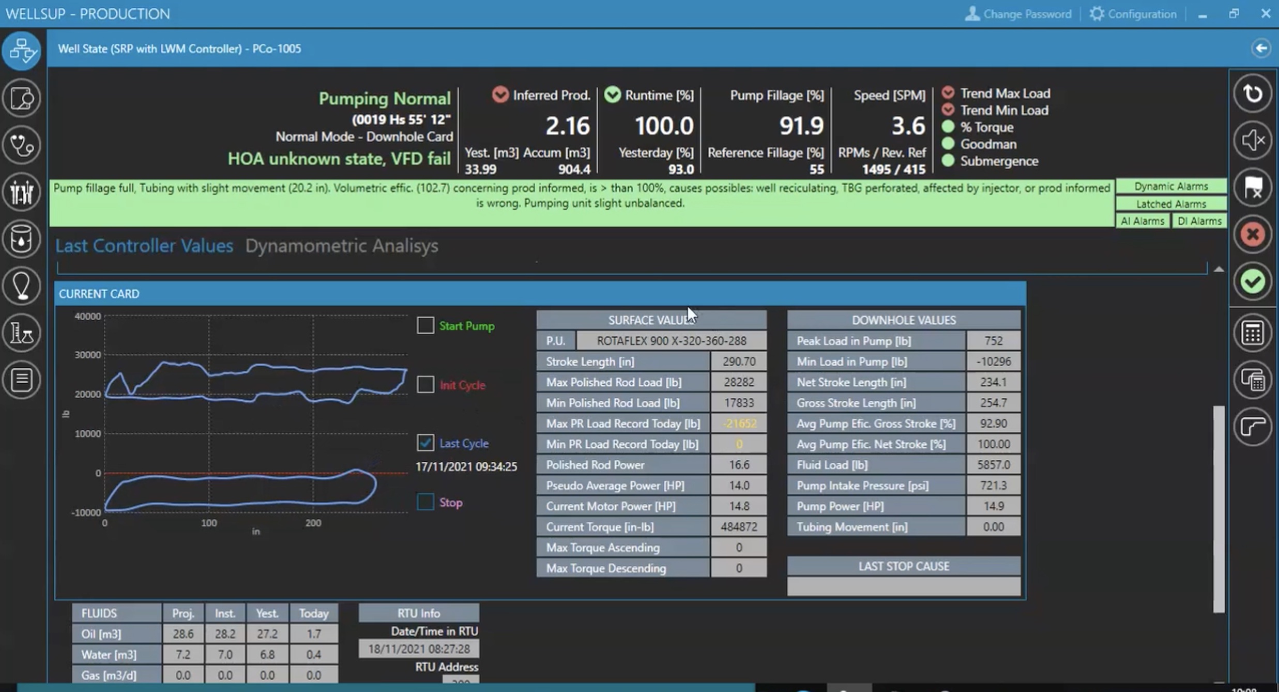Click the Inferred Prod. red status icon
1279x692 pixels.
[x=500, y=95]
